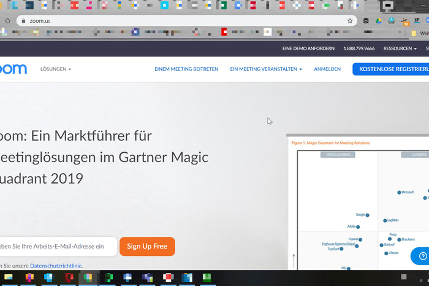Screen dimensions: 429x286
Task: Click the Gartner Magic Quadrant figure
Action: pyautogui.click(x=359, y=203)
